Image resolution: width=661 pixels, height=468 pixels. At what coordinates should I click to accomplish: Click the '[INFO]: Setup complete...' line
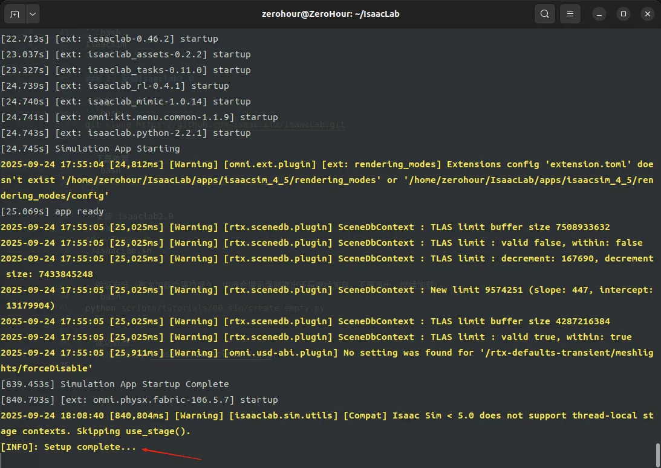[69, 447]
